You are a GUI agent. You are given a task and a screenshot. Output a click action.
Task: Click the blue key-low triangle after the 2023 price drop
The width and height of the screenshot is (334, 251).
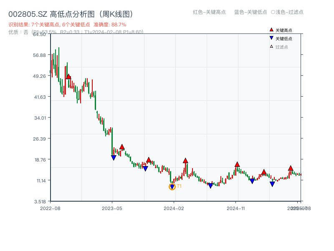point(114,158)
